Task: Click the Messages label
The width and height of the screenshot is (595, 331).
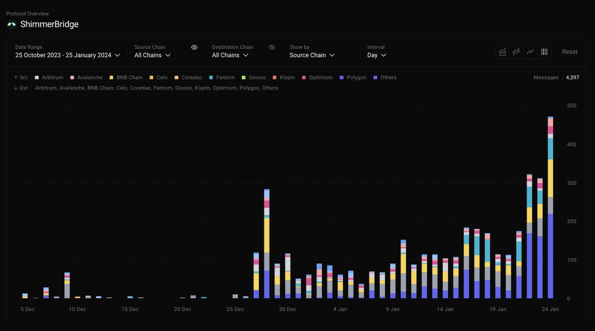Action: click(x=546, y=77)
